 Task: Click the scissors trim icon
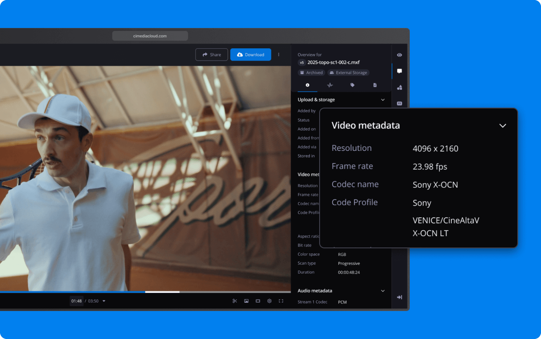point(235,301)
